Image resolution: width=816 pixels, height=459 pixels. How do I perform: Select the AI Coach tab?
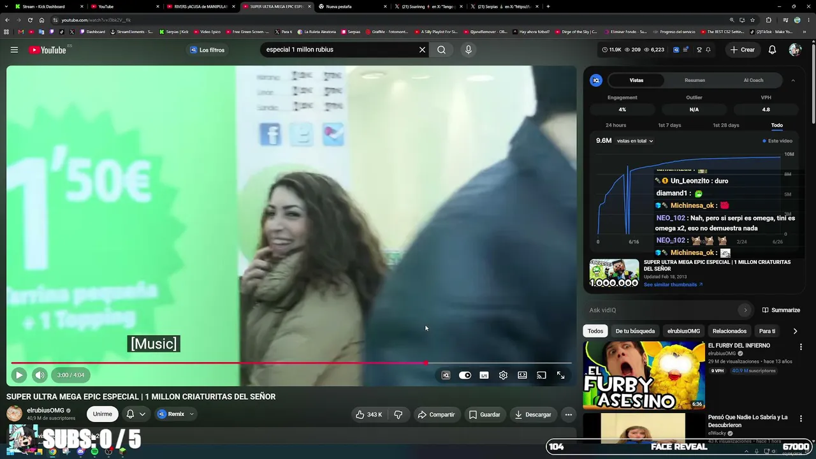(754, 80)
